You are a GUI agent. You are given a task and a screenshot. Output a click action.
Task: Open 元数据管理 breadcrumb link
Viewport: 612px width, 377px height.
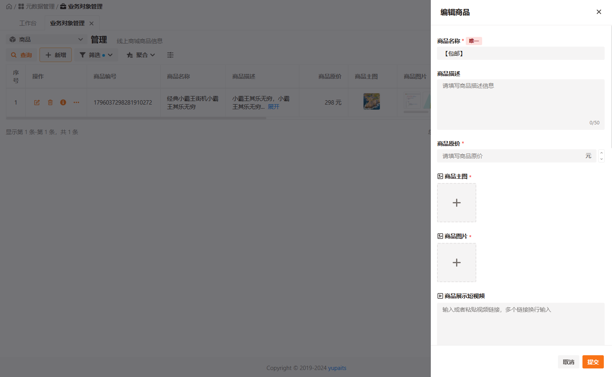[37, 7]
